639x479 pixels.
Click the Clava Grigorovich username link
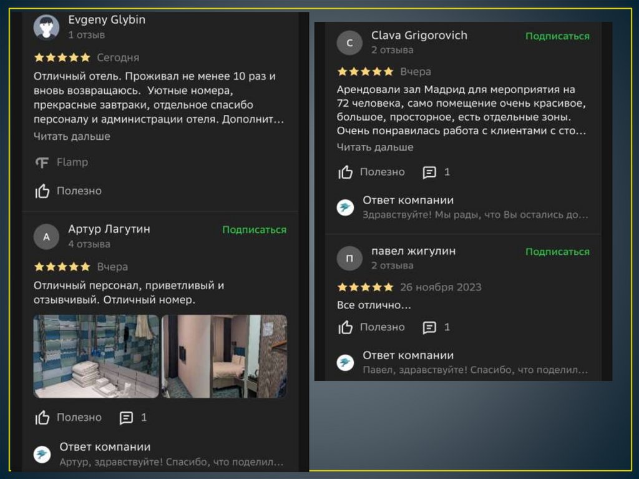(x=419, y=36)
